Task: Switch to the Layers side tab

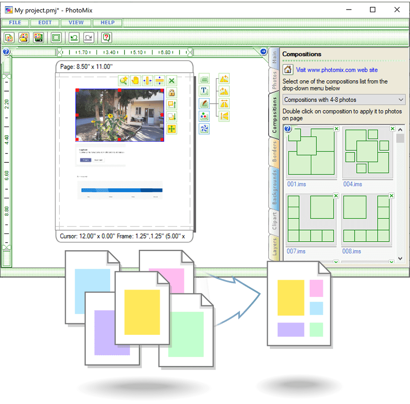Action: click(x=274, y=247)
